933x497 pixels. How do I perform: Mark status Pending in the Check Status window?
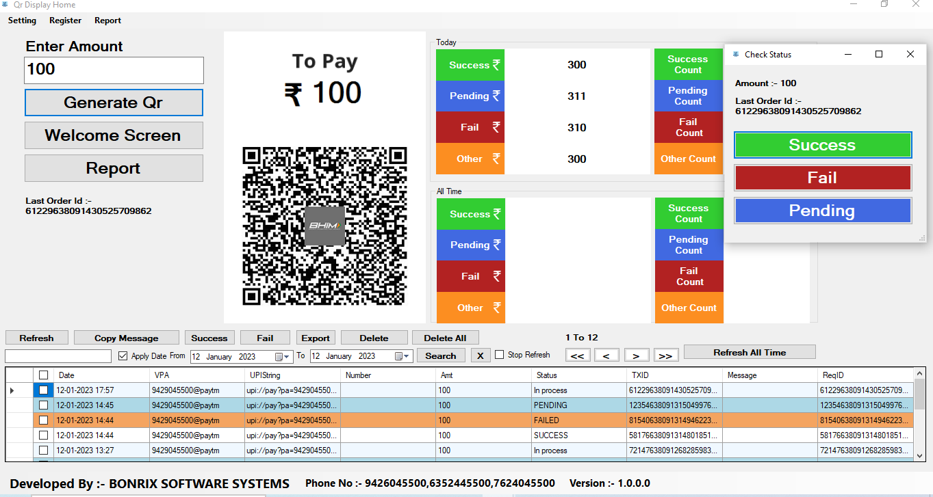[823, 211]
